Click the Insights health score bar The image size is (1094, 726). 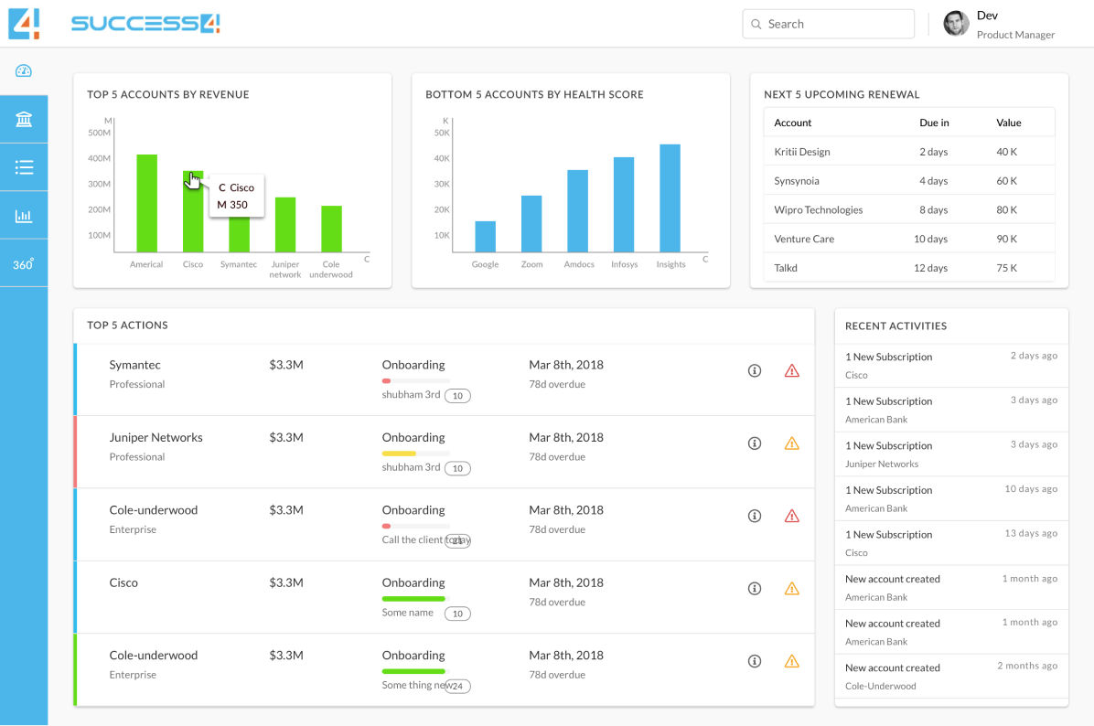(670, 198)
